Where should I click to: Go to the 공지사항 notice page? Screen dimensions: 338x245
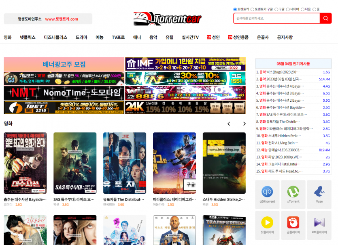coord(285,37)
